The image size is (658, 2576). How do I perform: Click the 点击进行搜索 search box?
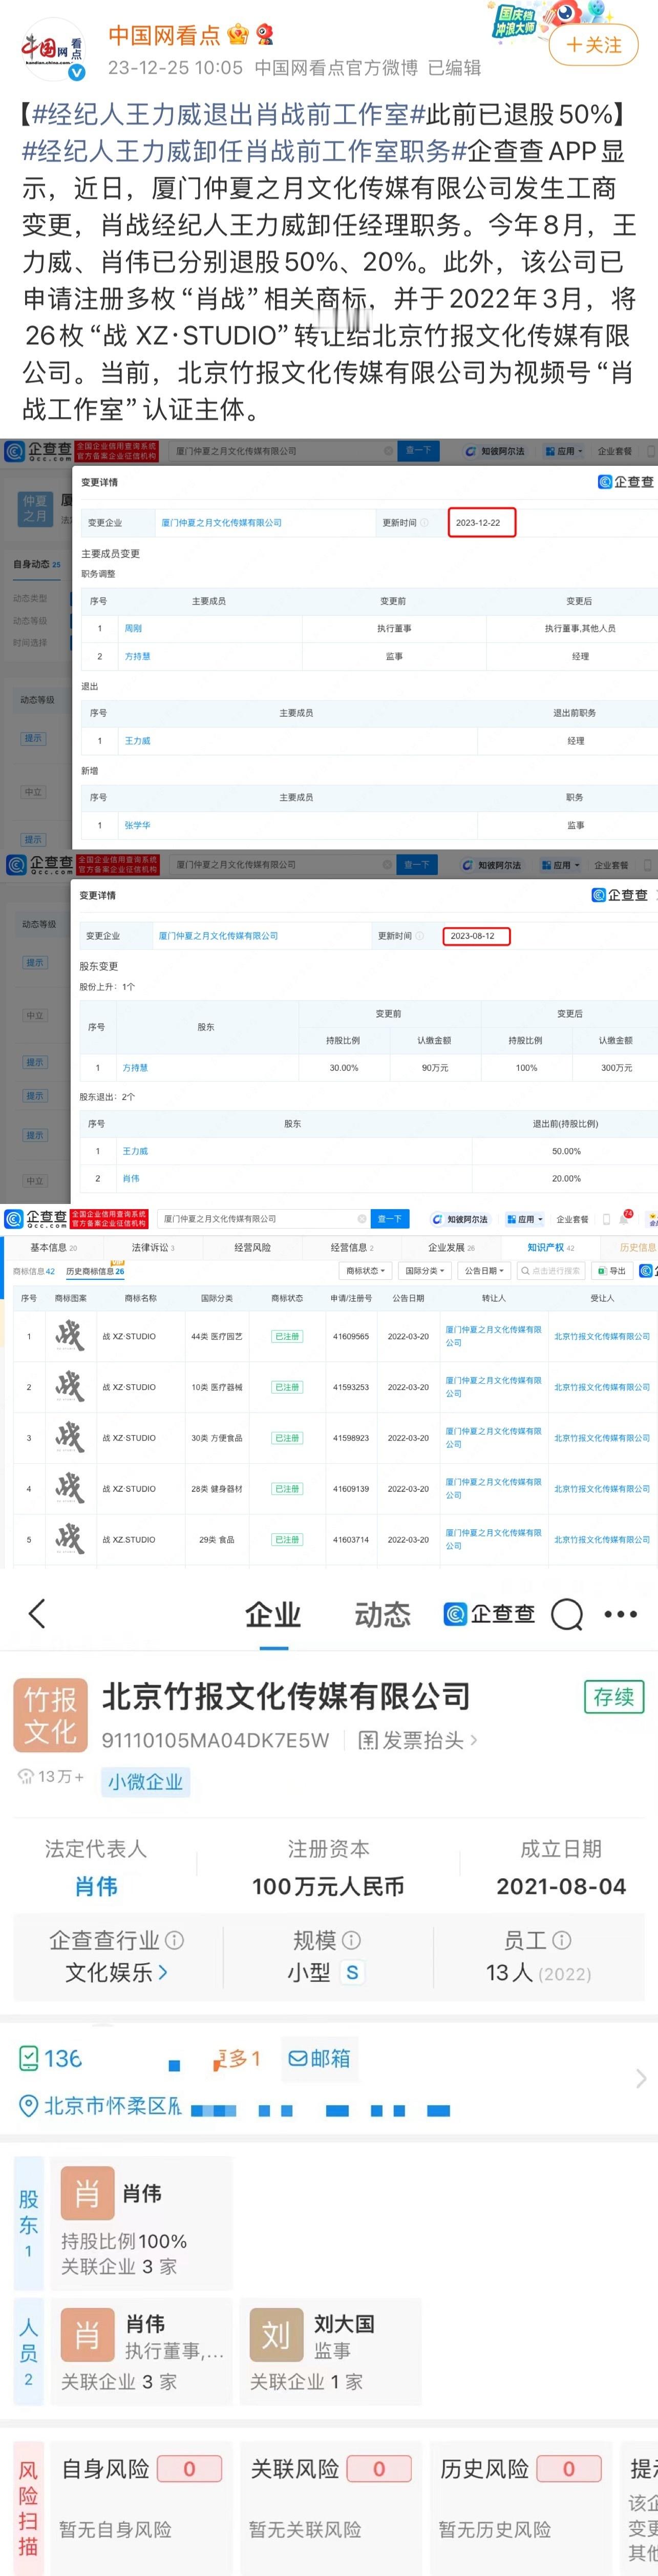551,1271
